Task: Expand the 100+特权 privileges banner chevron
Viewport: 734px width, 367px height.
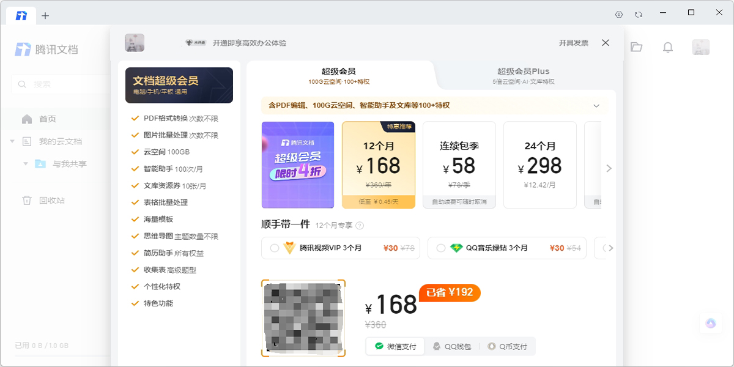Action: (x=597, y=106)
